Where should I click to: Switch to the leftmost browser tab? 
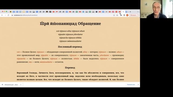[11, 12]
